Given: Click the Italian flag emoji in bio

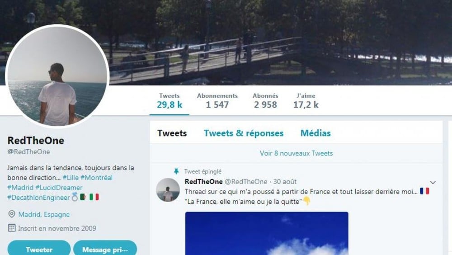Looking at the screenshot, I should point(94,197).
